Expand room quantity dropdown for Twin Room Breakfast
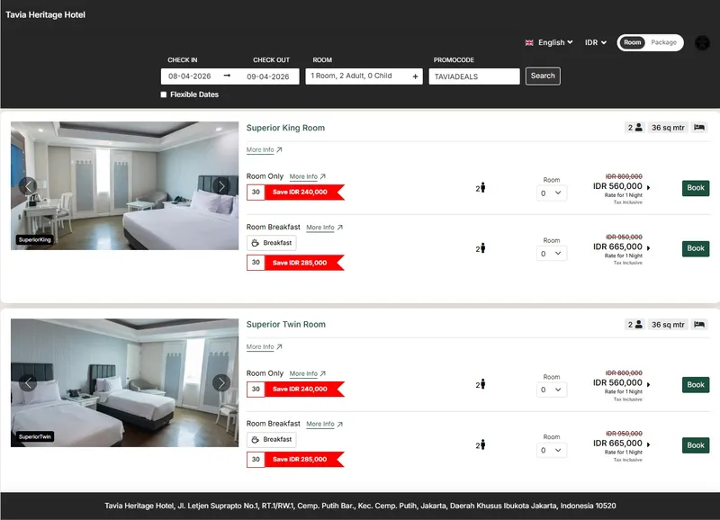The width and height of the screenshot is (720, 520). coord(552,450)
